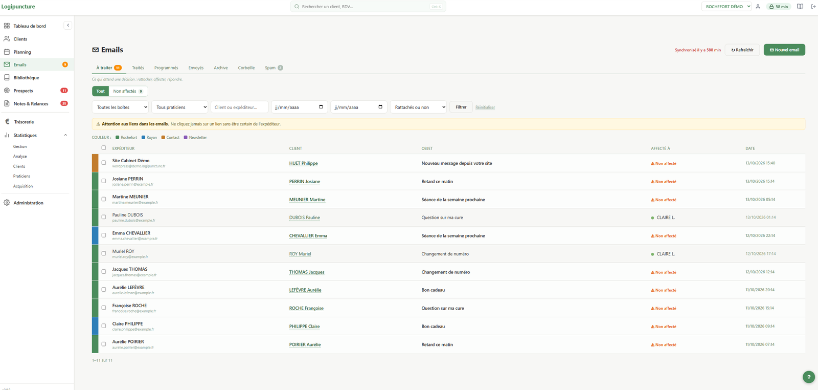Open the Spam tab
Image resolution: width=818 pixels, height=390 pixels.
click(x=274, y=68)
